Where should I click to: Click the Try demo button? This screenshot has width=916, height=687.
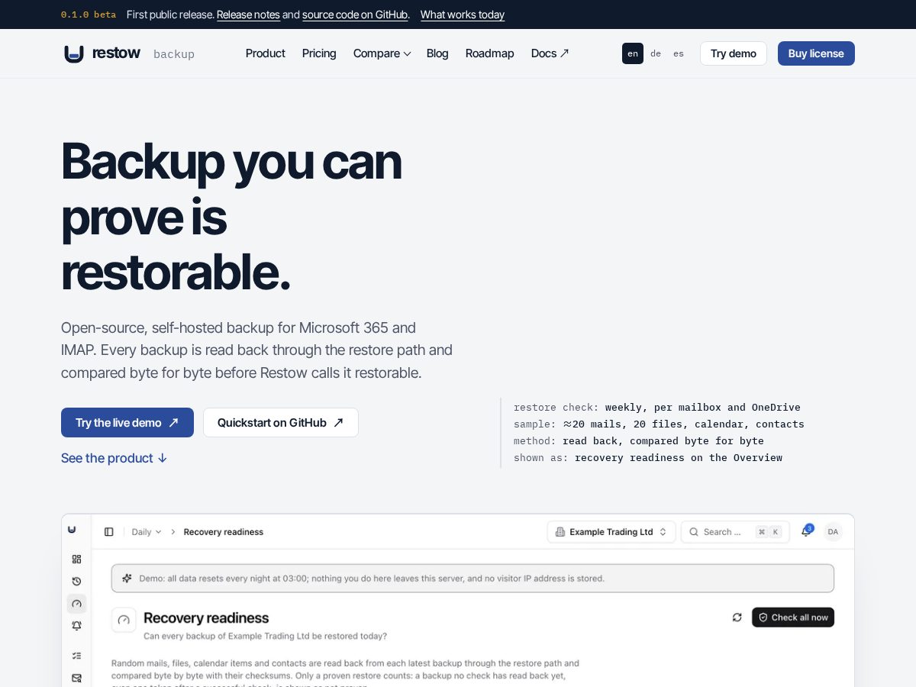coord(733,53)
